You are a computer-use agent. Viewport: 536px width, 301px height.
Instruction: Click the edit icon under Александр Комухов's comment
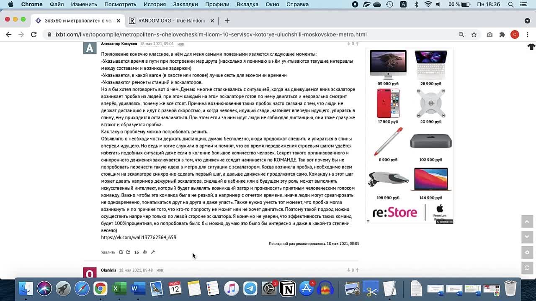[121, 252]
